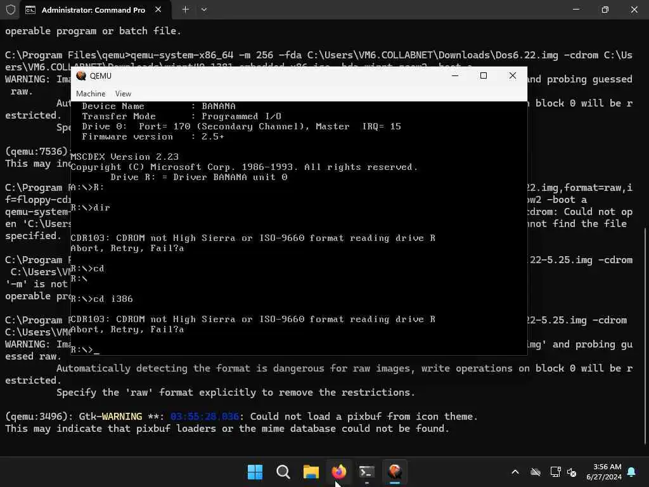Click the terminal window scrollbar
This screenshot has height=487, width=649.
646,335
